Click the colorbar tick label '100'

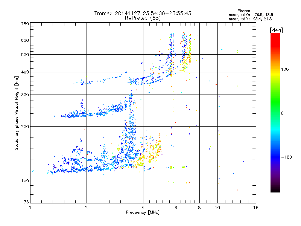pos(285,69)
